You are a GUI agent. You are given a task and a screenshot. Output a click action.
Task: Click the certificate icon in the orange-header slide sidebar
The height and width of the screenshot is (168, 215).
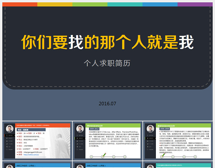[7, 147]
